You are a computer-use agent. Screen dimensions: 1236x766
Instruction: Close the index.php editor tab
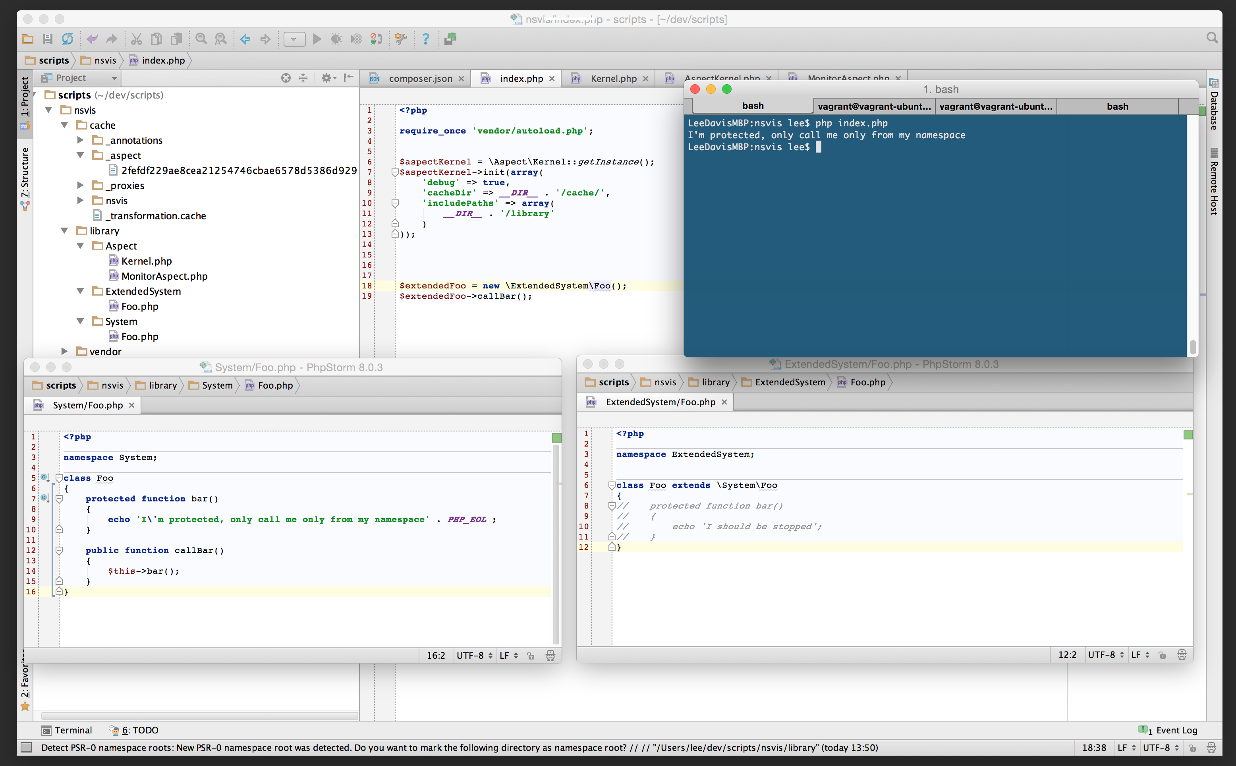(552, 79)
